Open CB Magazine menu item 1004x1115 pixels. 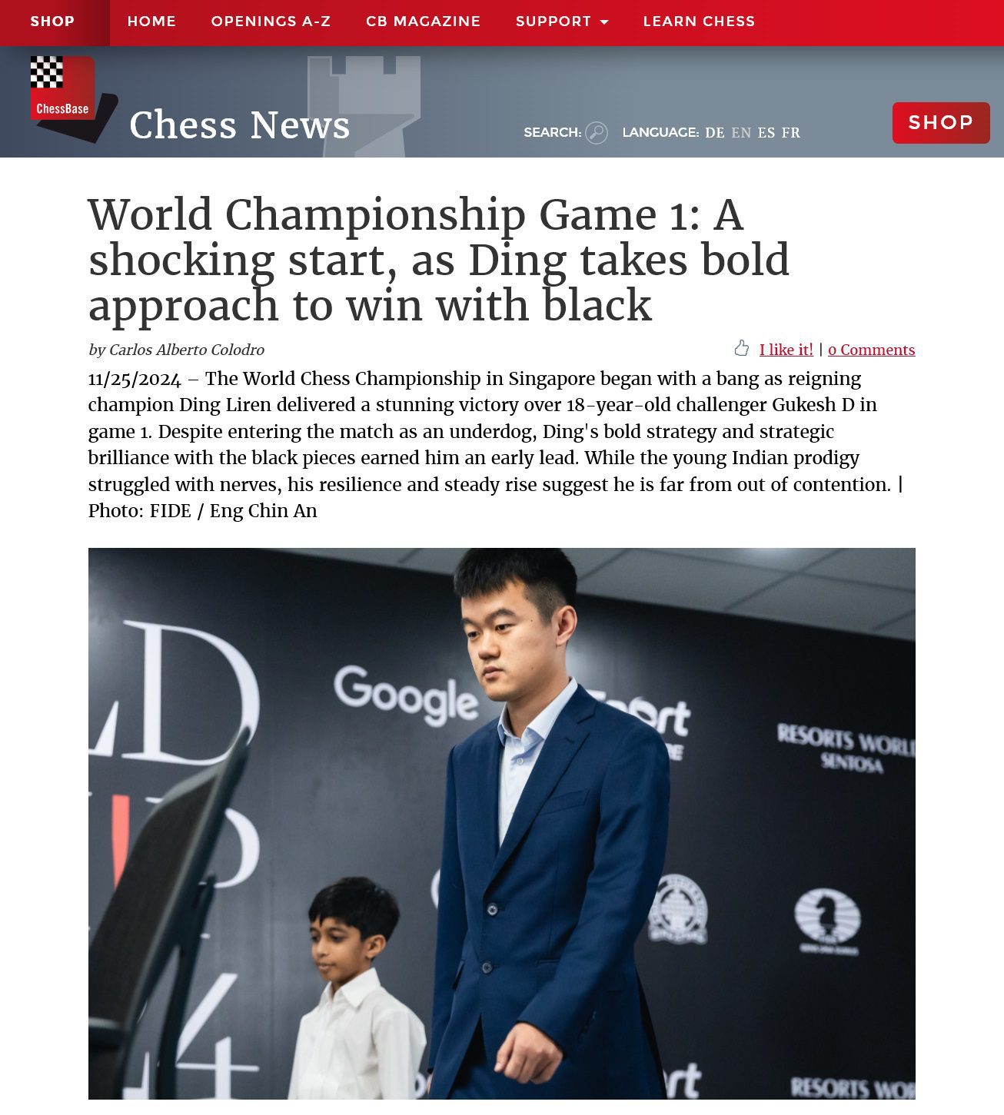pyautogui.click(x=423, y=22)
